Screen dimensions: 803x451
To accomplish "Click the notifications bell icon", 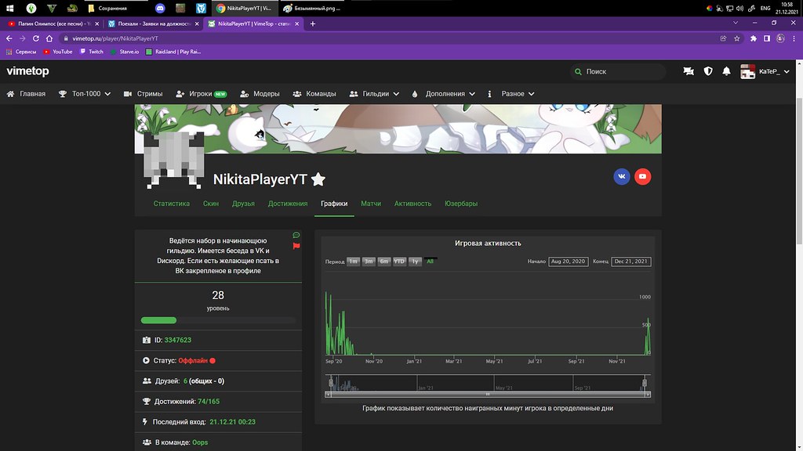I will click(727, 71).
